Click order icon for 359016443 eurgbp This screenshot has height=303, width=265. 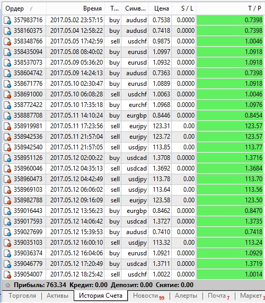pyautogui.click(x=7, y=211)
